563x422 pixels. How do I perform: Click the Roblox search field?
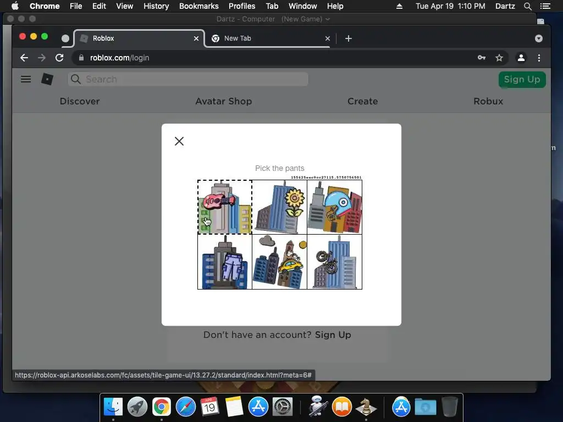[188, 79]
